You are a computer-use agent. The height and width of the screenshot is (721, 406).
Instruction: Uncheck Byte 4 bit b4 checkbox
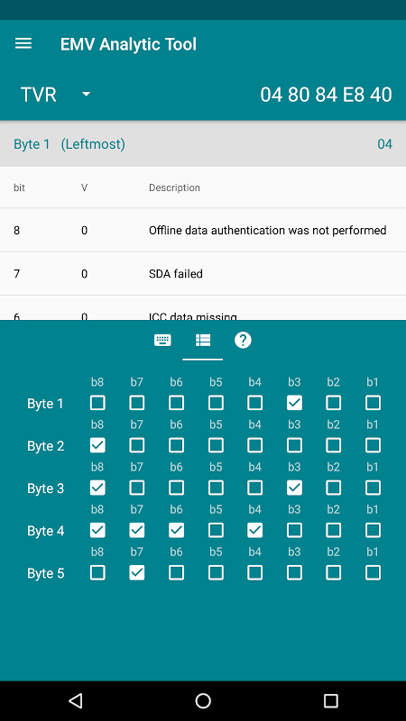(255, 531)
